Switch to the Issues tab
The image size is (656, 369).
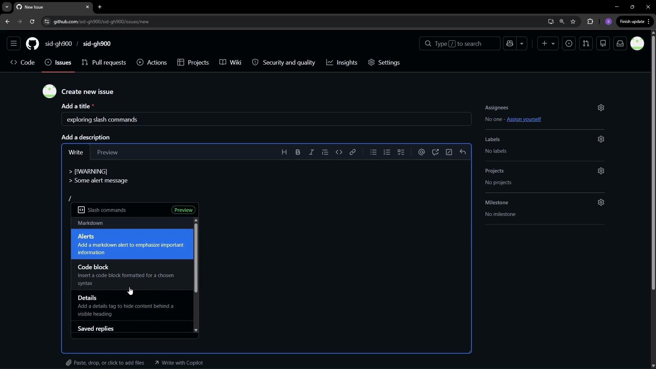[58, 63]
